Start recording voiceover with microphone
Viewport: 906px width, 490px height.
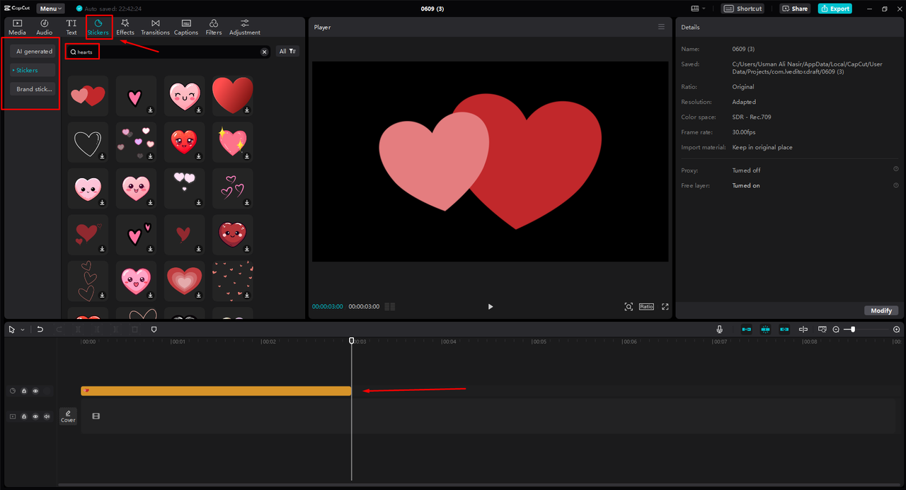tap(719, 329)
